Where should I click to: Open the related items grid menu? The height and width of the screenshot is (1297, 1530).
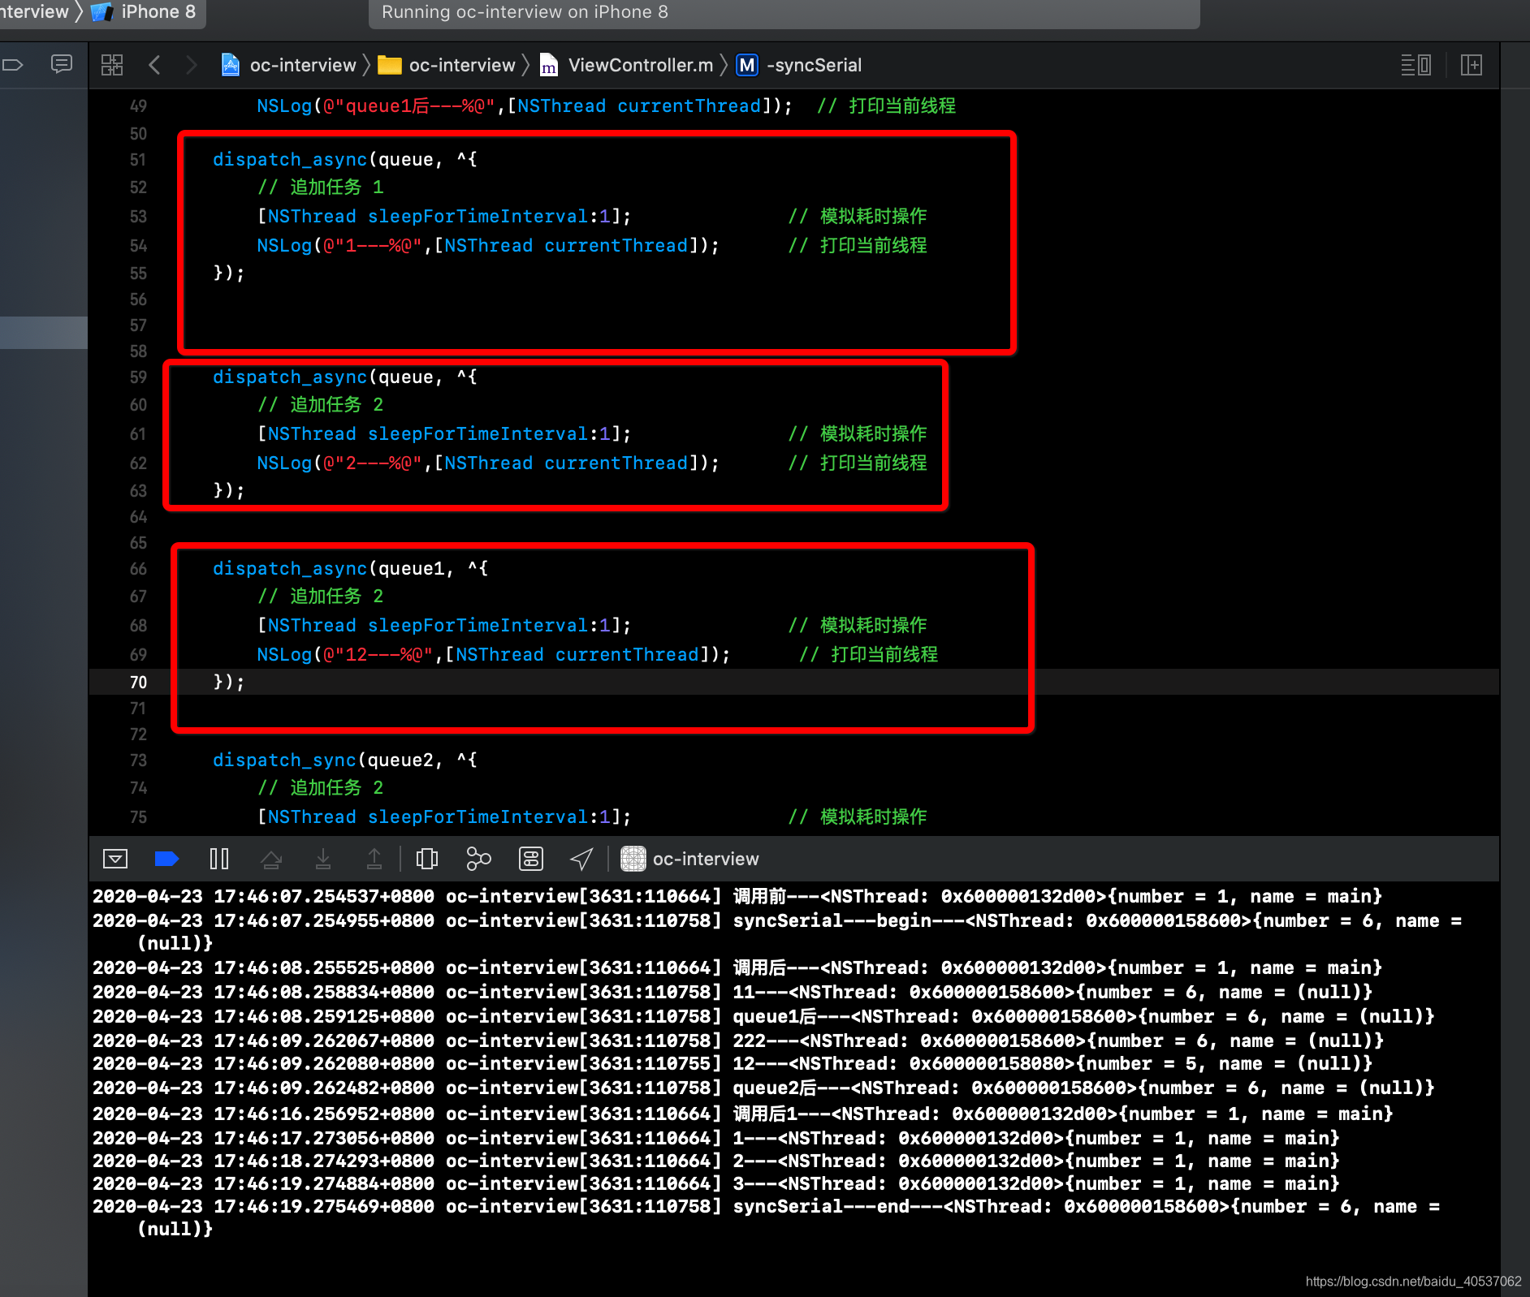tap(112, 65)
